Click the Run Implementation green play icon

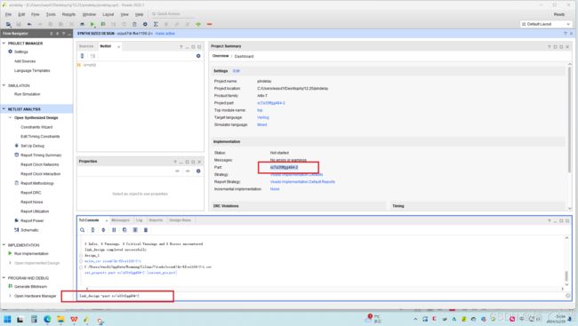pos(10,253)
